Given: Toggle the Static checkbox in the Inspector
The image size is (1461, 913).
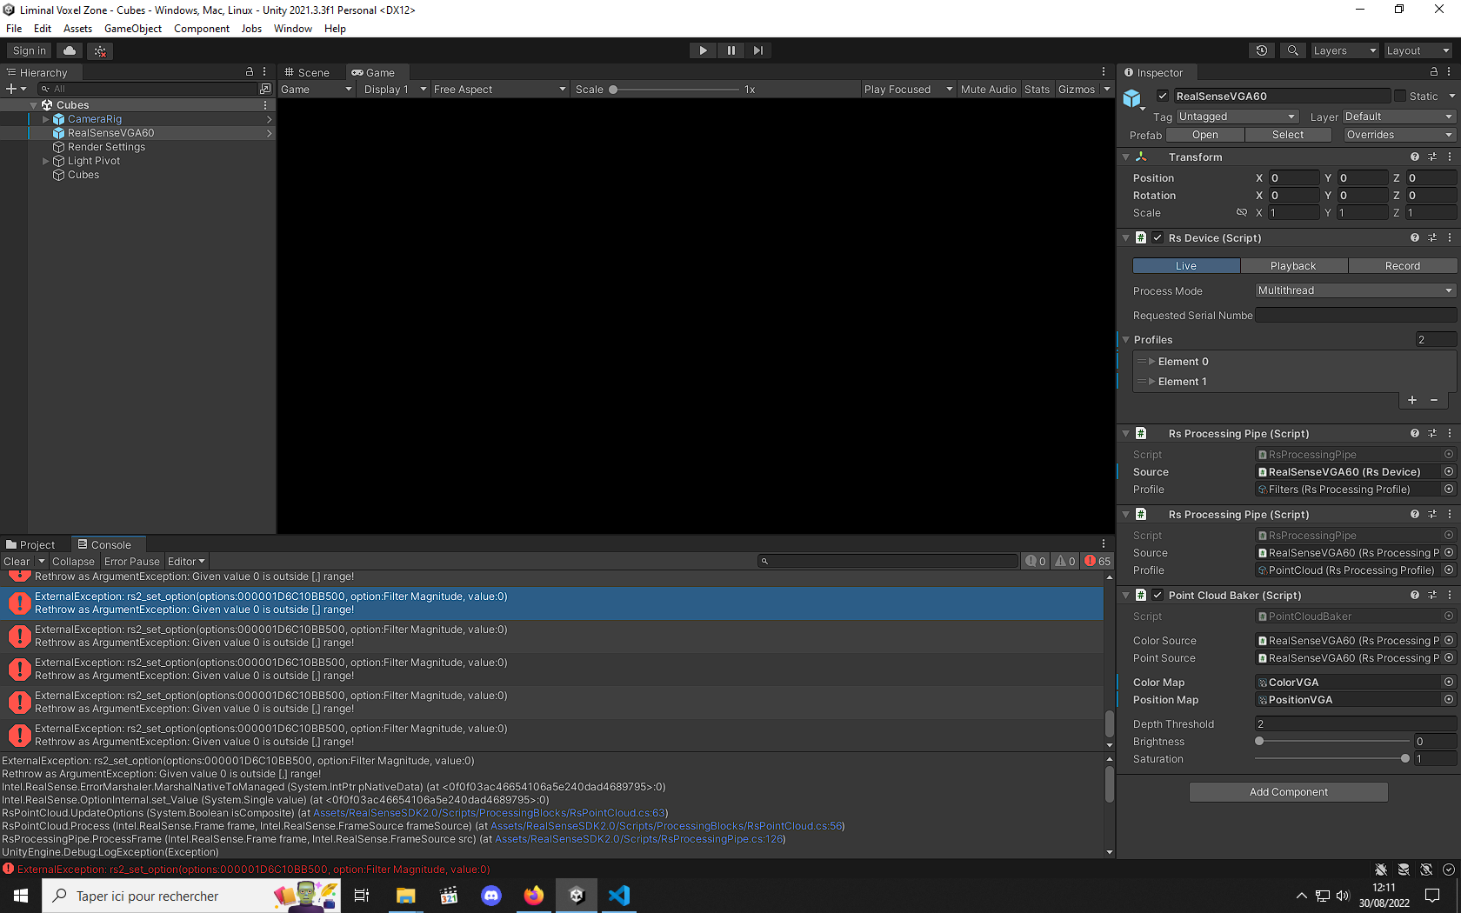Looking at the screenshot, I should click(1401, 96).
